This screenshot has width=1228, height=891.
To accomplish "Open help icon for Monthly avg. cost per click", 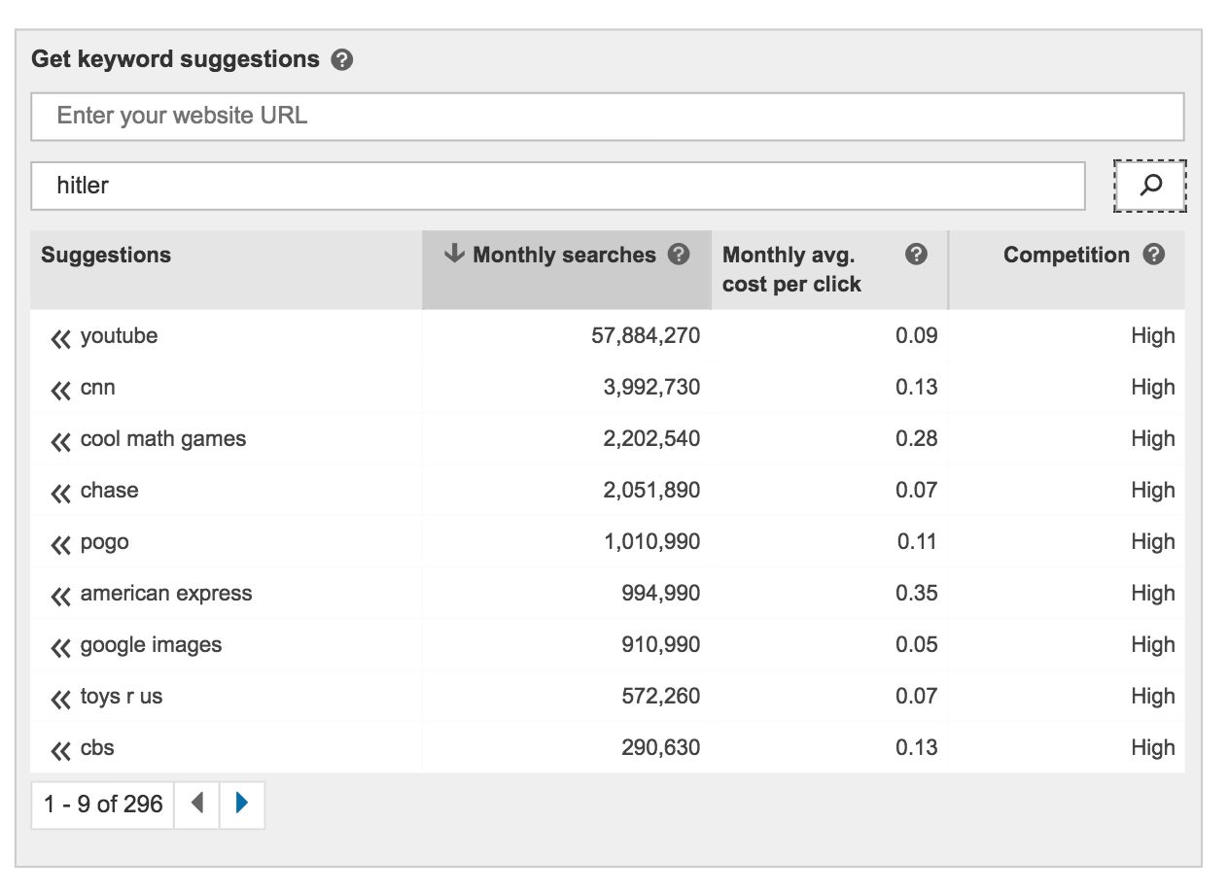I will point(916,255).
